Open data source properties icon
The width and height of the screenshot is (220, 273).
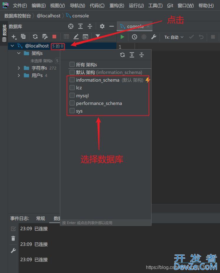pos(45,37)
